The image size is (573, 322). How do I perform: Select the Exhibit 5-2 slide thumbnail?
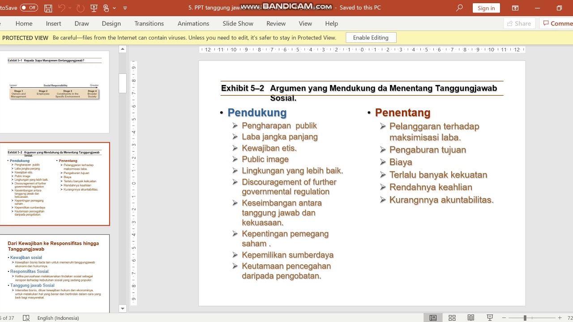55,184
